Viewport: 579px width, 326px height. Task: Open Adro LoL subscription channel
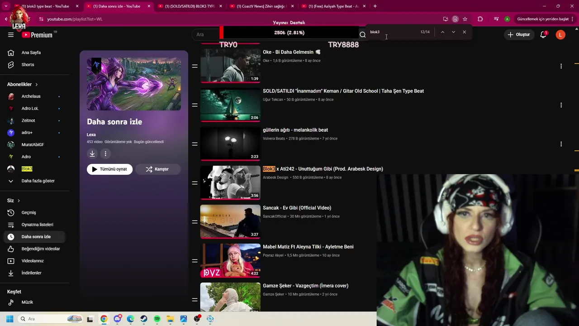point(30,109)
